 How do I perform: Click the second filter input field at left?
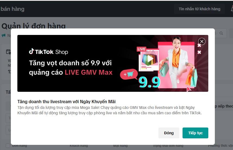click(8, 130)
